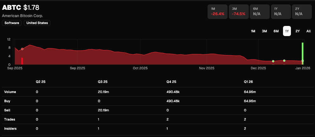Click the Oct 2025 axis label
315x137 pixels.
click(x=140, y=68)
